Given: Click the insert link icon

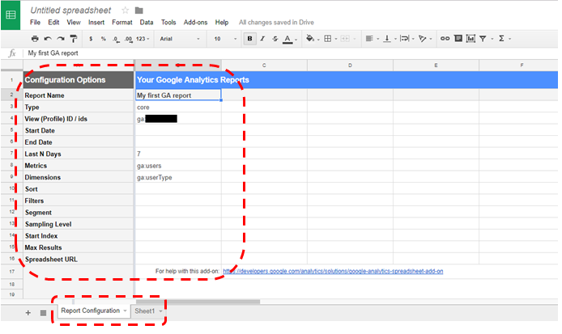Looking at the screenshot, I should 445,39.
